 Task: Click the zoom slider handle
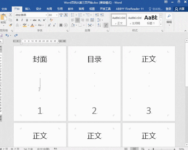click(x=153, y=149)
